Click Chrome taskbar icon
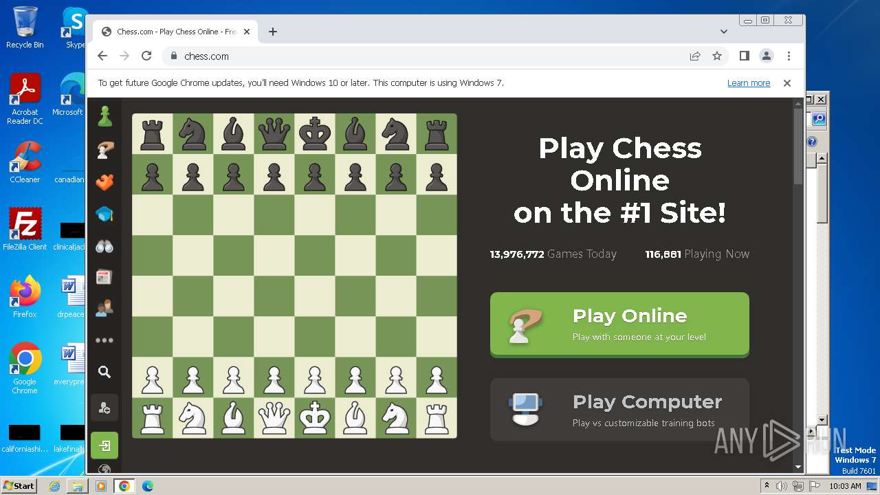Viewport: 880px width, 495px height. [124, 486]
